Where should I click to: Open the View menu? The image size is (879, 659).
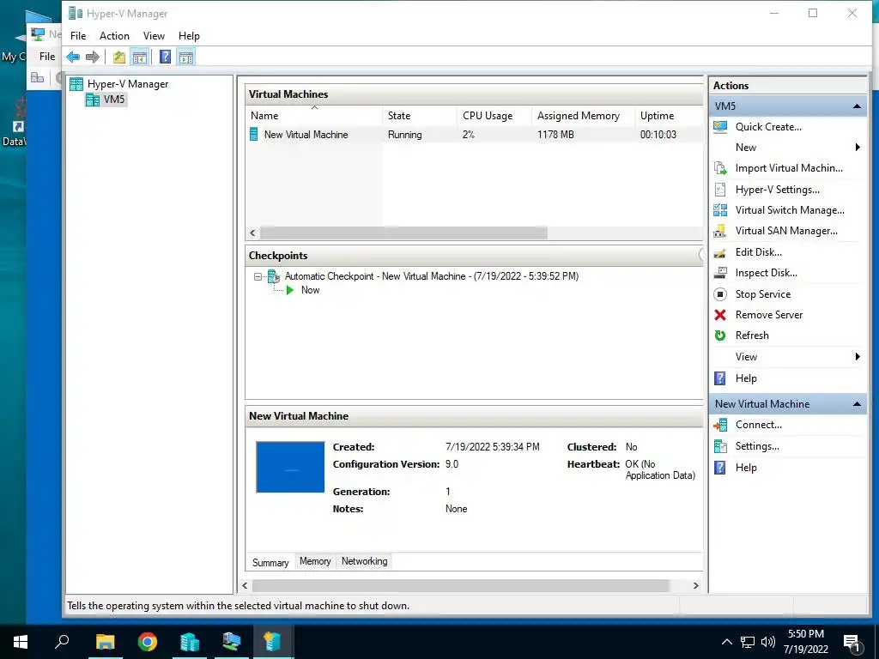(x=154, y=36)
